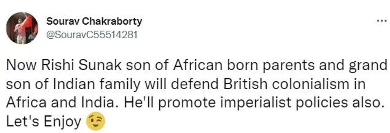Click the winking face emoji
Screen dimensions: 390x133
point(96,121)
